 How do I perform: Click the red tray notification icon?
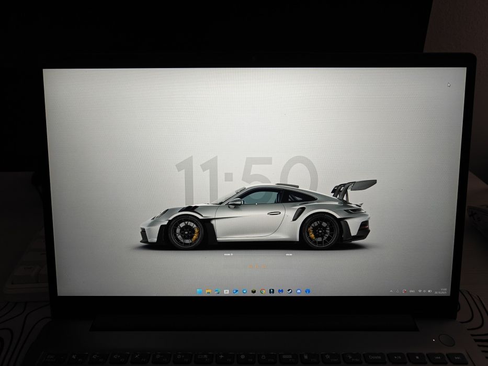pos(404,291)
